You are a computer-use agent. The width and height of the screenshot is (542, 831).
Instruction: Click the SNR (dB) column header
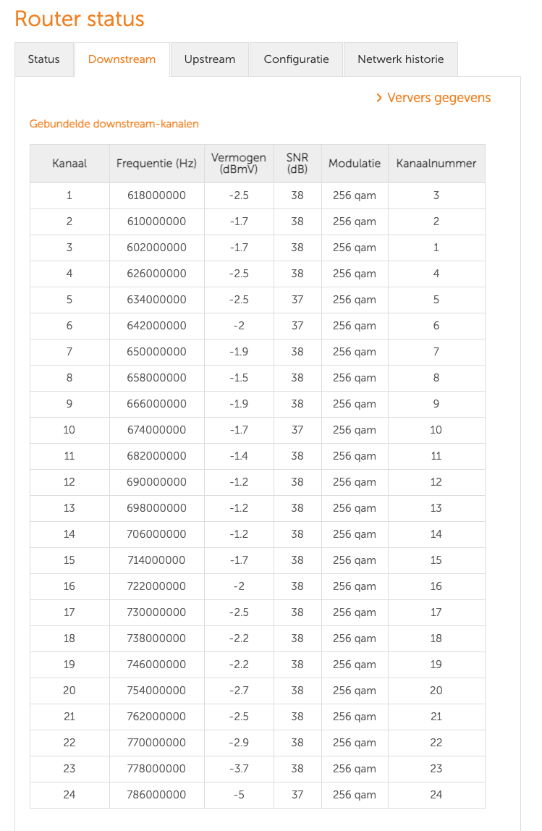click(297, 164)
